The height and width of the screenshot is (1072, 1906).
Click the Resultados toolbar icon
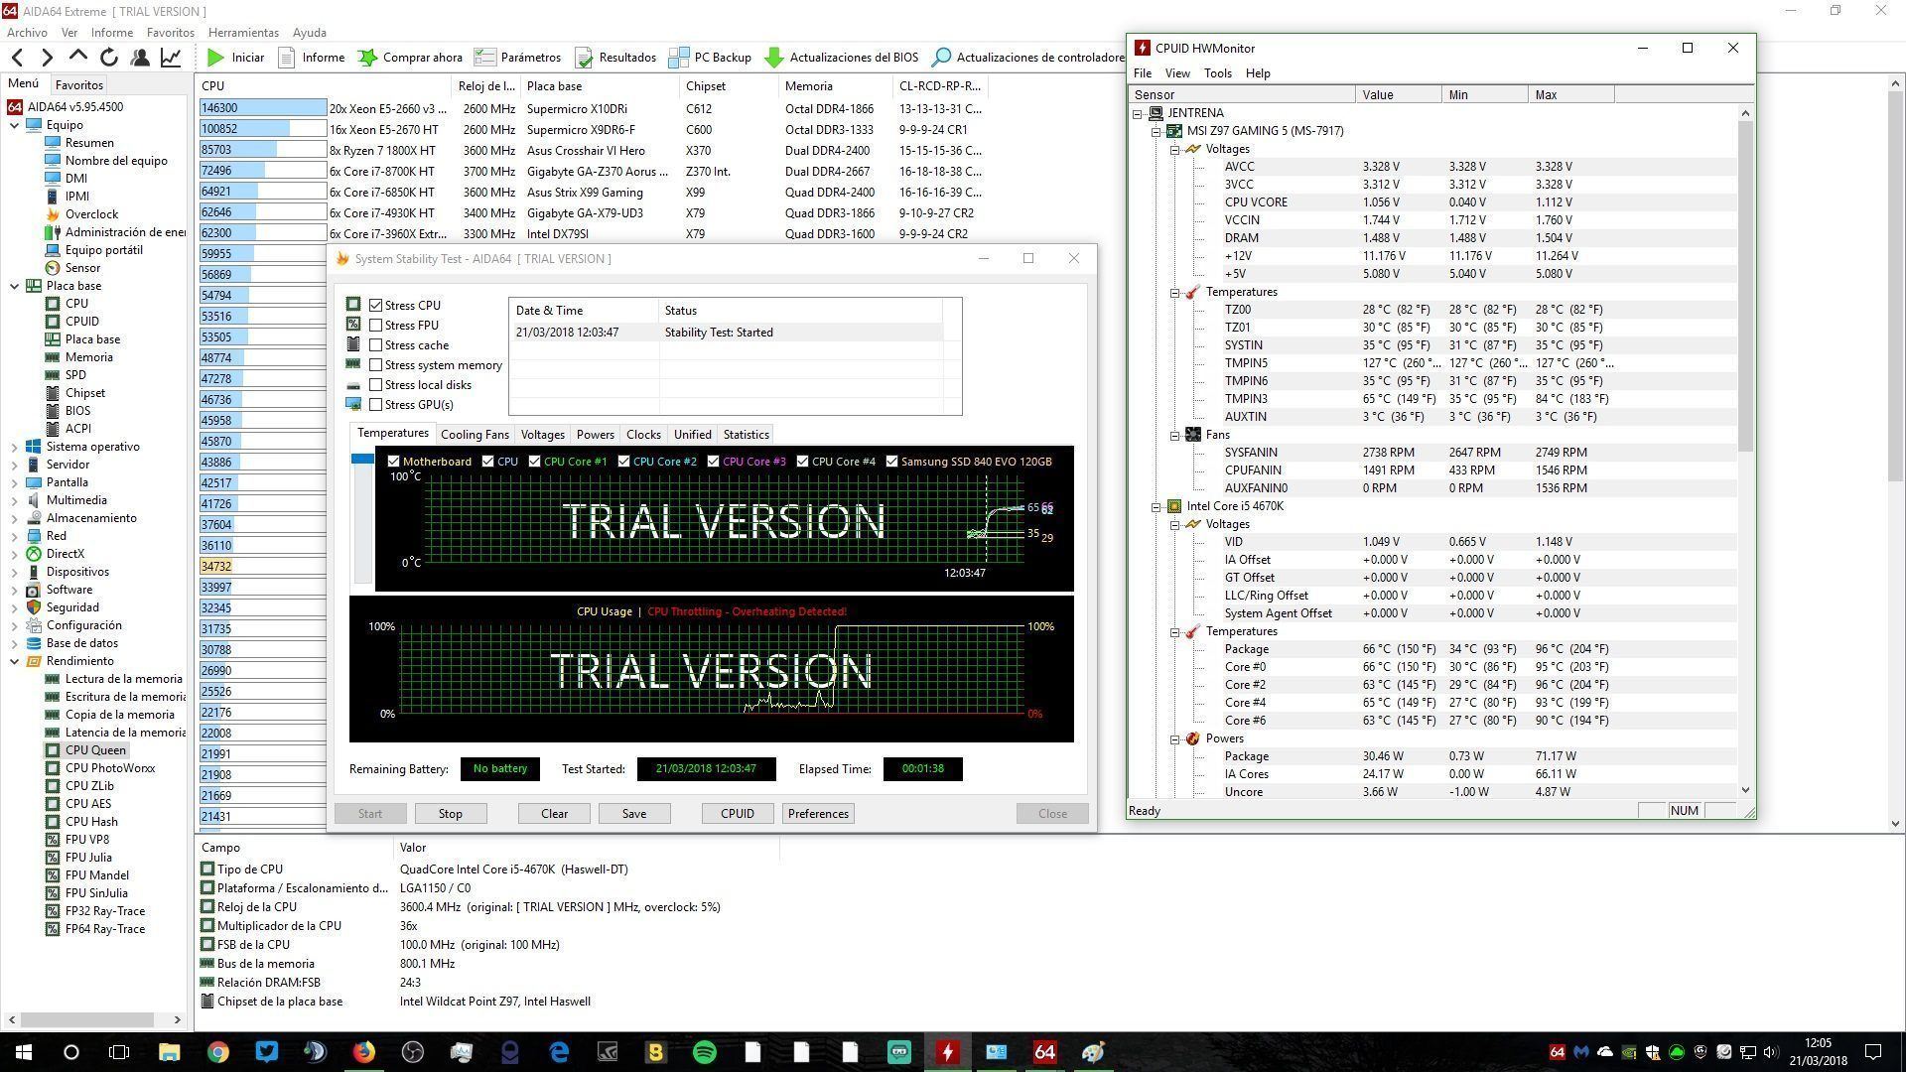coord(585,58)
